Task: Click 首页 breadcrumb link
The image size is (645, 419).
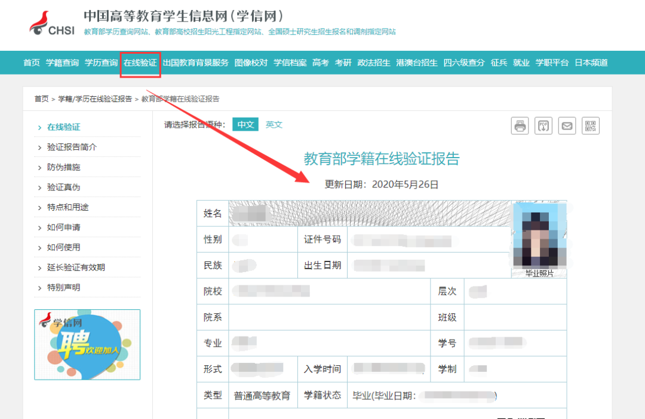Action: (41, 99)
